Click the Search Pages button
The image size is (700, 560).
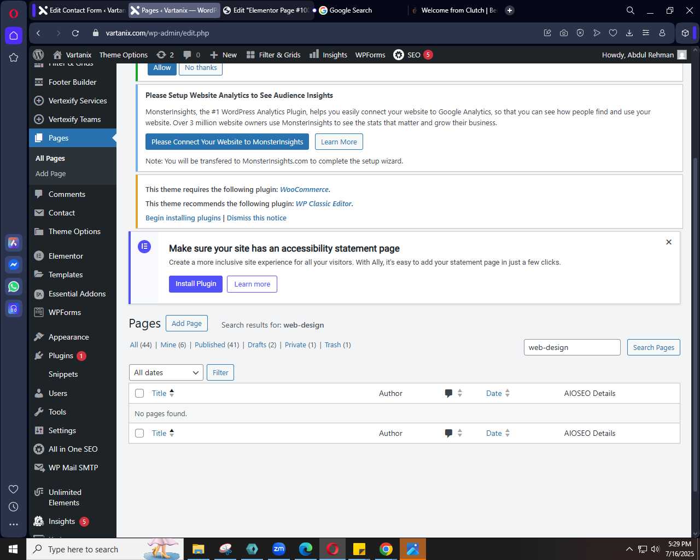(654, 347)
